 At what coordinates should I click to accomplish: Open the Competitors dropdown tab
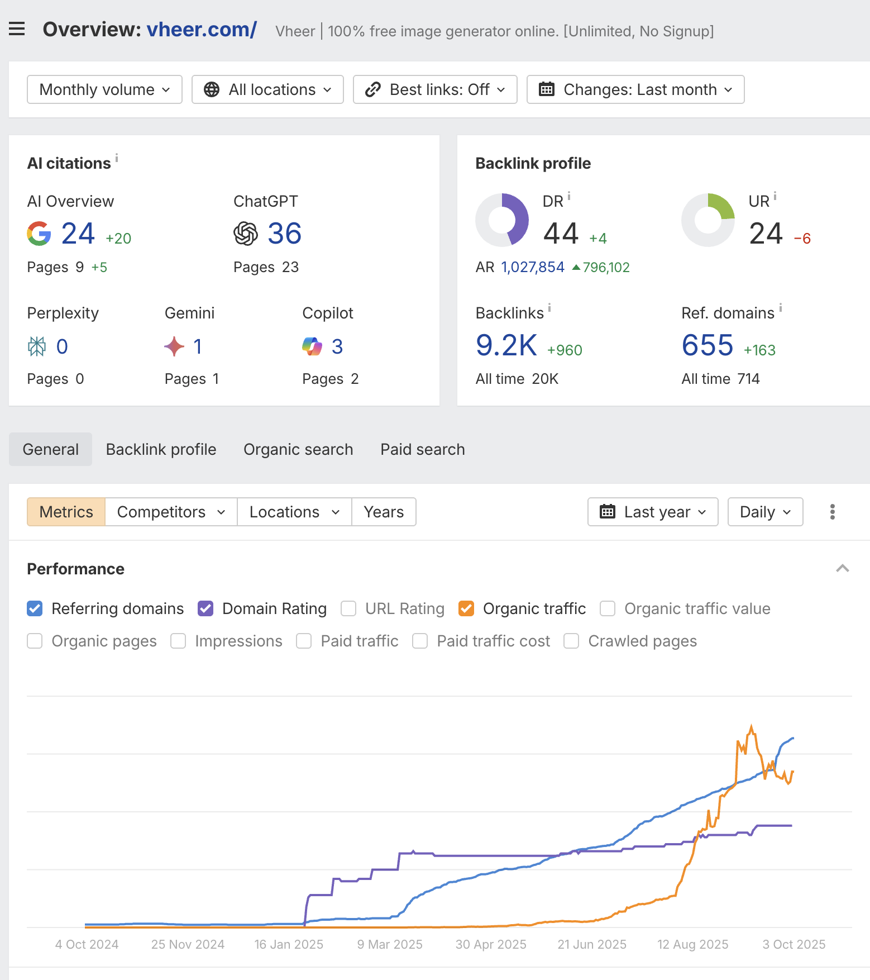pos(171,512)
